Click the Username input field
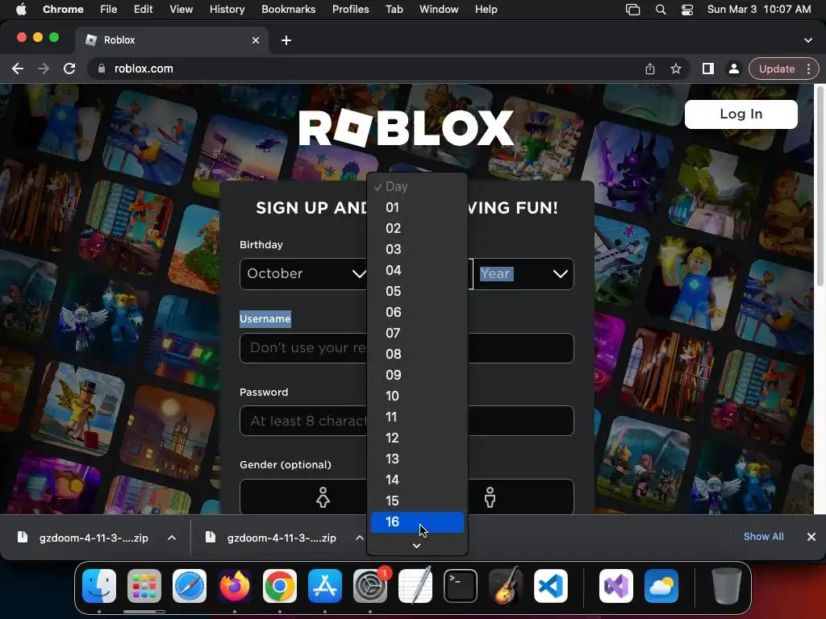Image resolution: width=826 pixels, height=619 pixels. 407,348
